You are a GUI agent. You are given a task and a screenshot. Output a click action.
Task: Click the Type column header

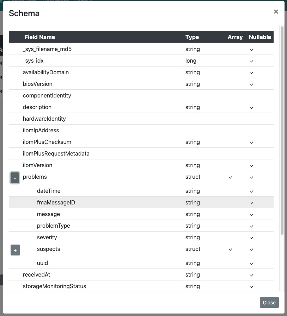pyautogui.click(x=192, y=37)
